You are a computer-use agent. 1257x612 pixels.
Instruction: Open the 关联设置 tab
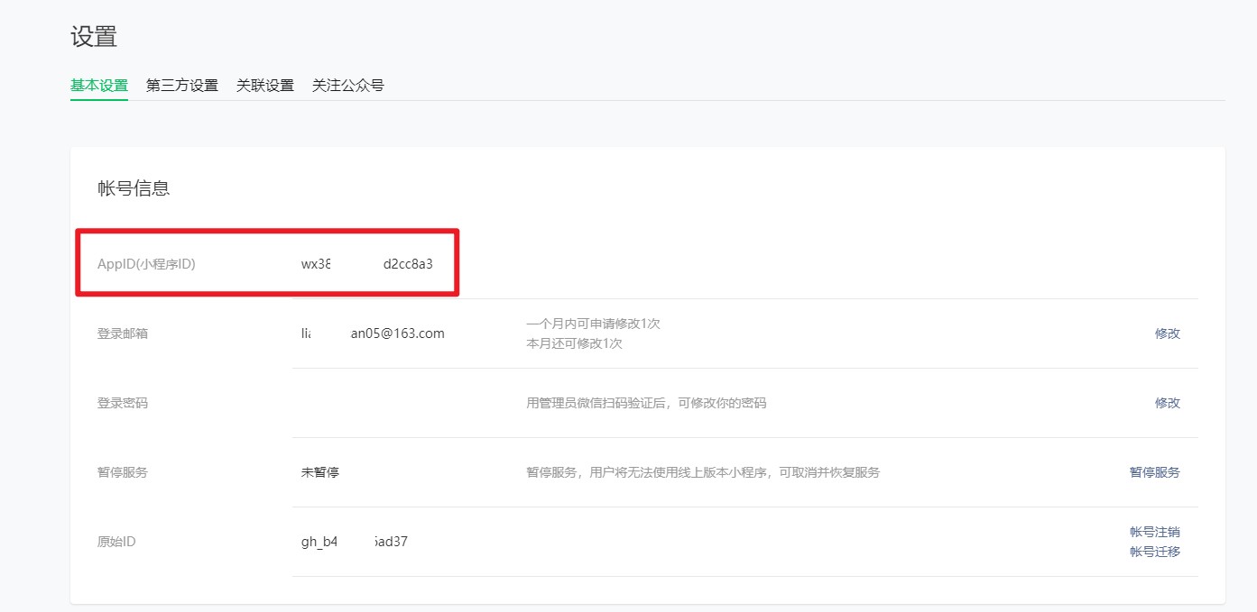click(265, 86)
